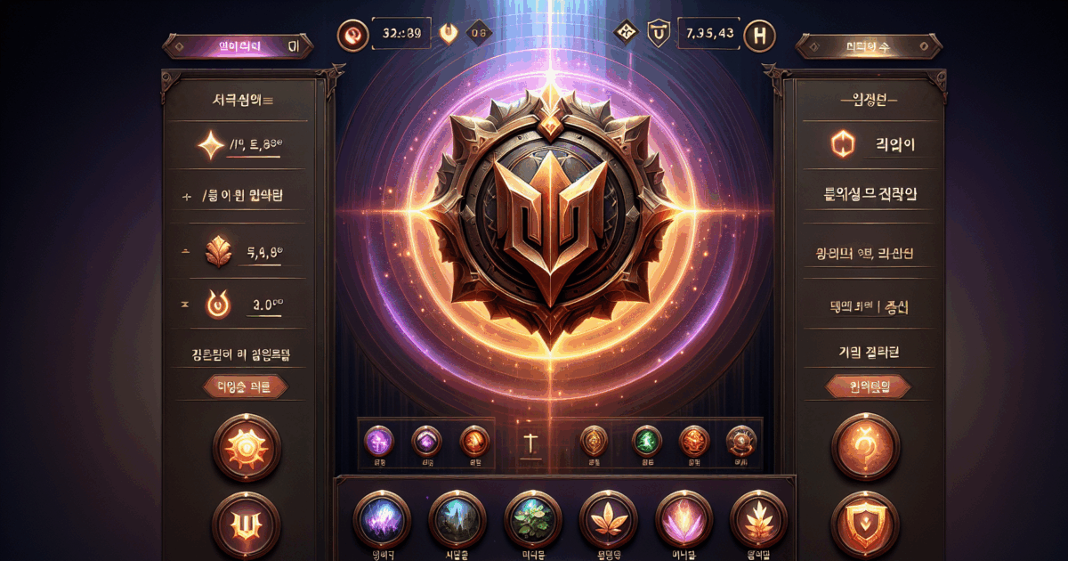
Task: Select the center slot with the cross symbol
Action: click(x=530, y=441)
